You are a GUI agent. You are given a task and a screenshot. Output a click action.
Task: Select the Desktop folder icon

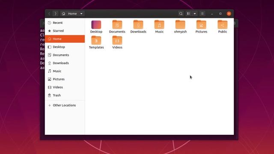(x=96, y=25)
